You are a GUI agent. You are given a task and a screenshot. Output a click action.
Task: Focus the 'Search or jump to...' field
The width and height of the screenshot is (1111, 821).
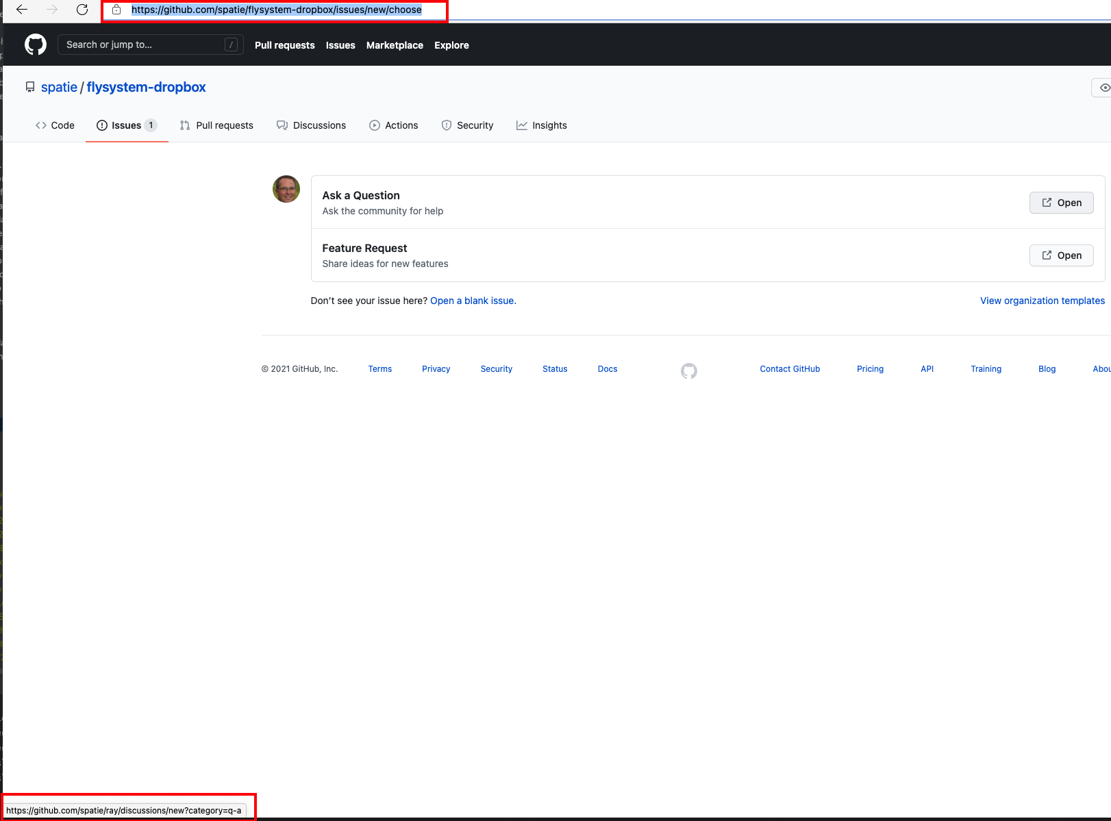pos(151,45)
